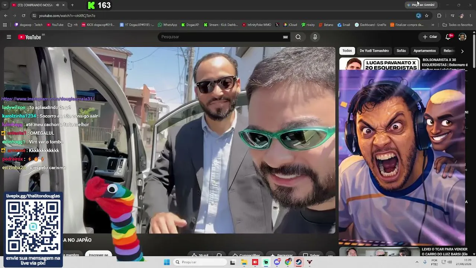Open the nft bookmarks folder
Image resolution: width=476 pixels, height=268 pixels.
click(x=73, y=25)
